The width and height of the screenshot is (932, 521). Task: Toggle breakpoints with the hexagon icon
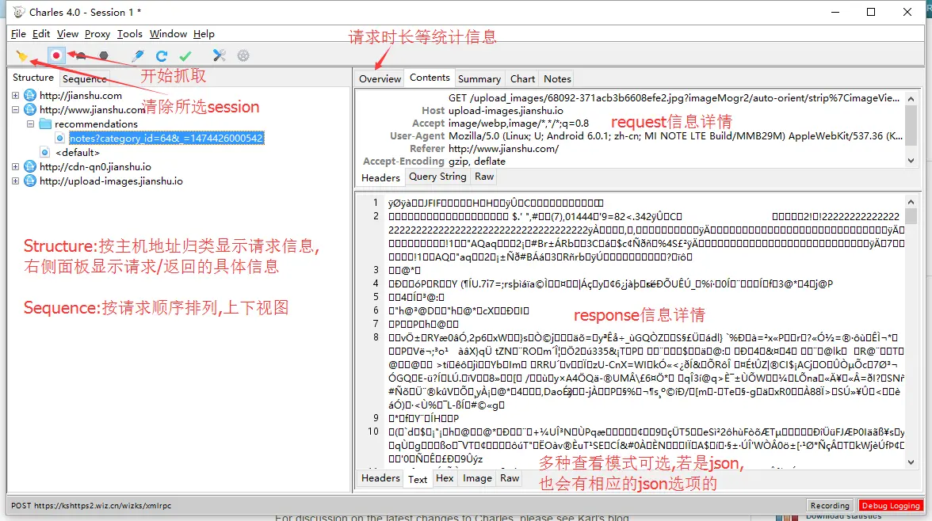[x=103, y=55]
